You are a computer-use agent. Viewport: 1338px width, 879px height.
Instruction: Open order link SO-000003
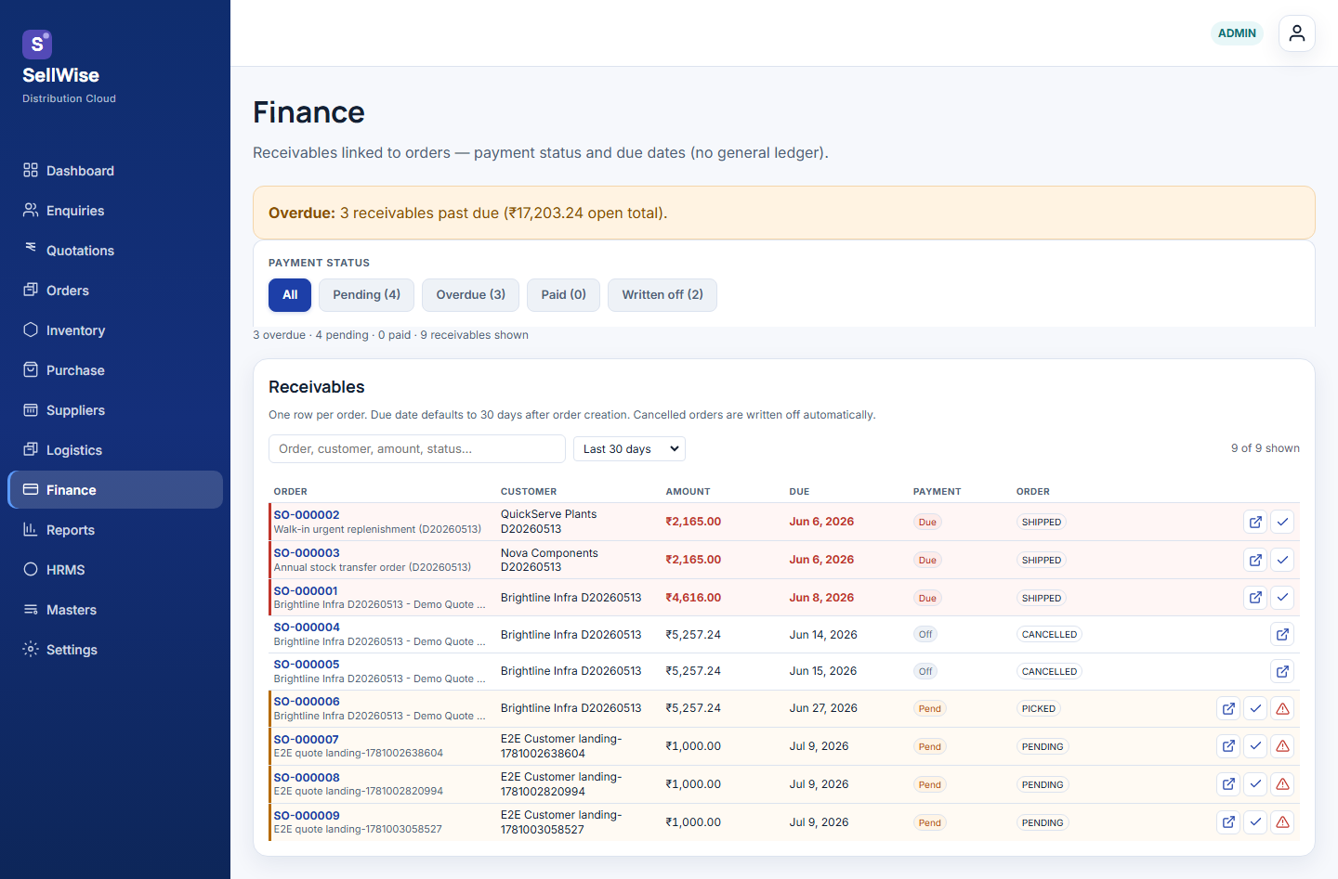point(307,553)
